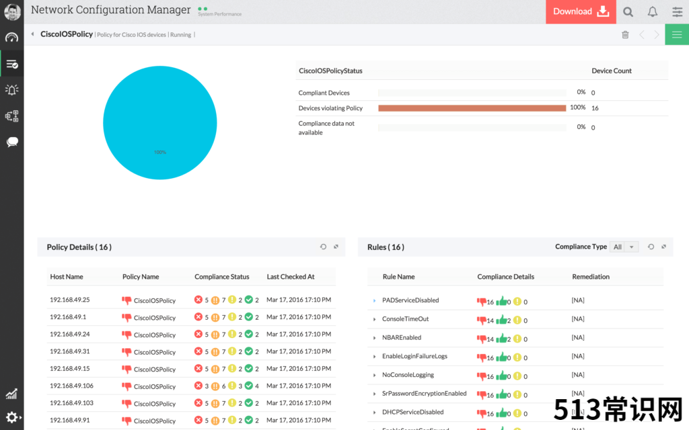Open the green hamburger menu button
Screen dimensions: 689x430
pyautogui.click(x=677, y=35)
